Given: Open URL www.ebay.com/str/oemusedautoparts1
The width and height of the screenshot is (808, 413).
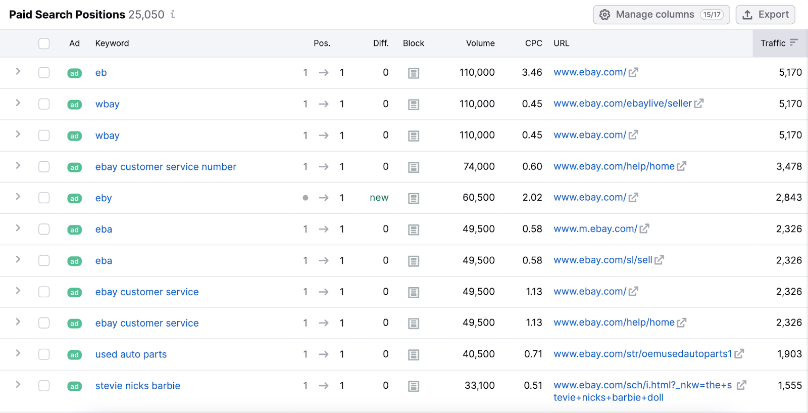Looking at the screenshot, I should tap(643, 354).
